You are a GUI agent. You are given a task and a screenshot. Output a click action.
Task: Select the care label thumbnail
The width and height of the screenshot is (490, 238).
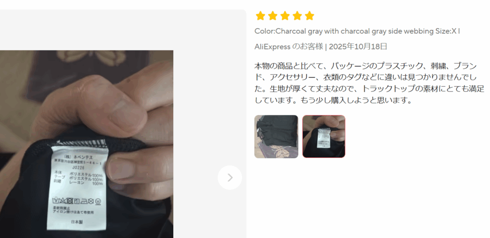[324, 137]
